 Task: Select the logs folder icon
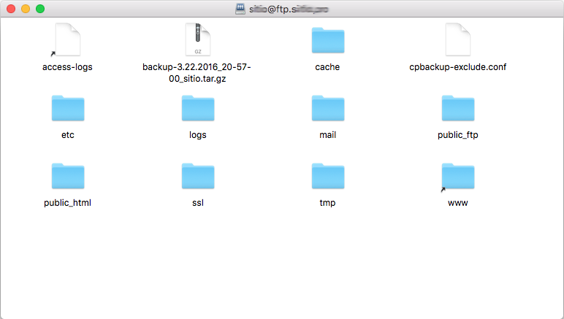point(198,108)
